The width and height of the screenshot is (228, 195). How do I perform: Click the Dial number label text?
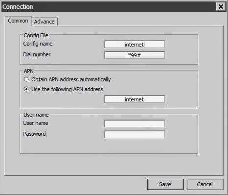[x=37, y=54]
